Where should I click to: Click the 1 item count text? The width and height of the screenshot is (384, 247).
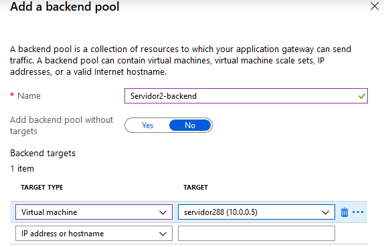pyautogui.click(x=22, y=169)
